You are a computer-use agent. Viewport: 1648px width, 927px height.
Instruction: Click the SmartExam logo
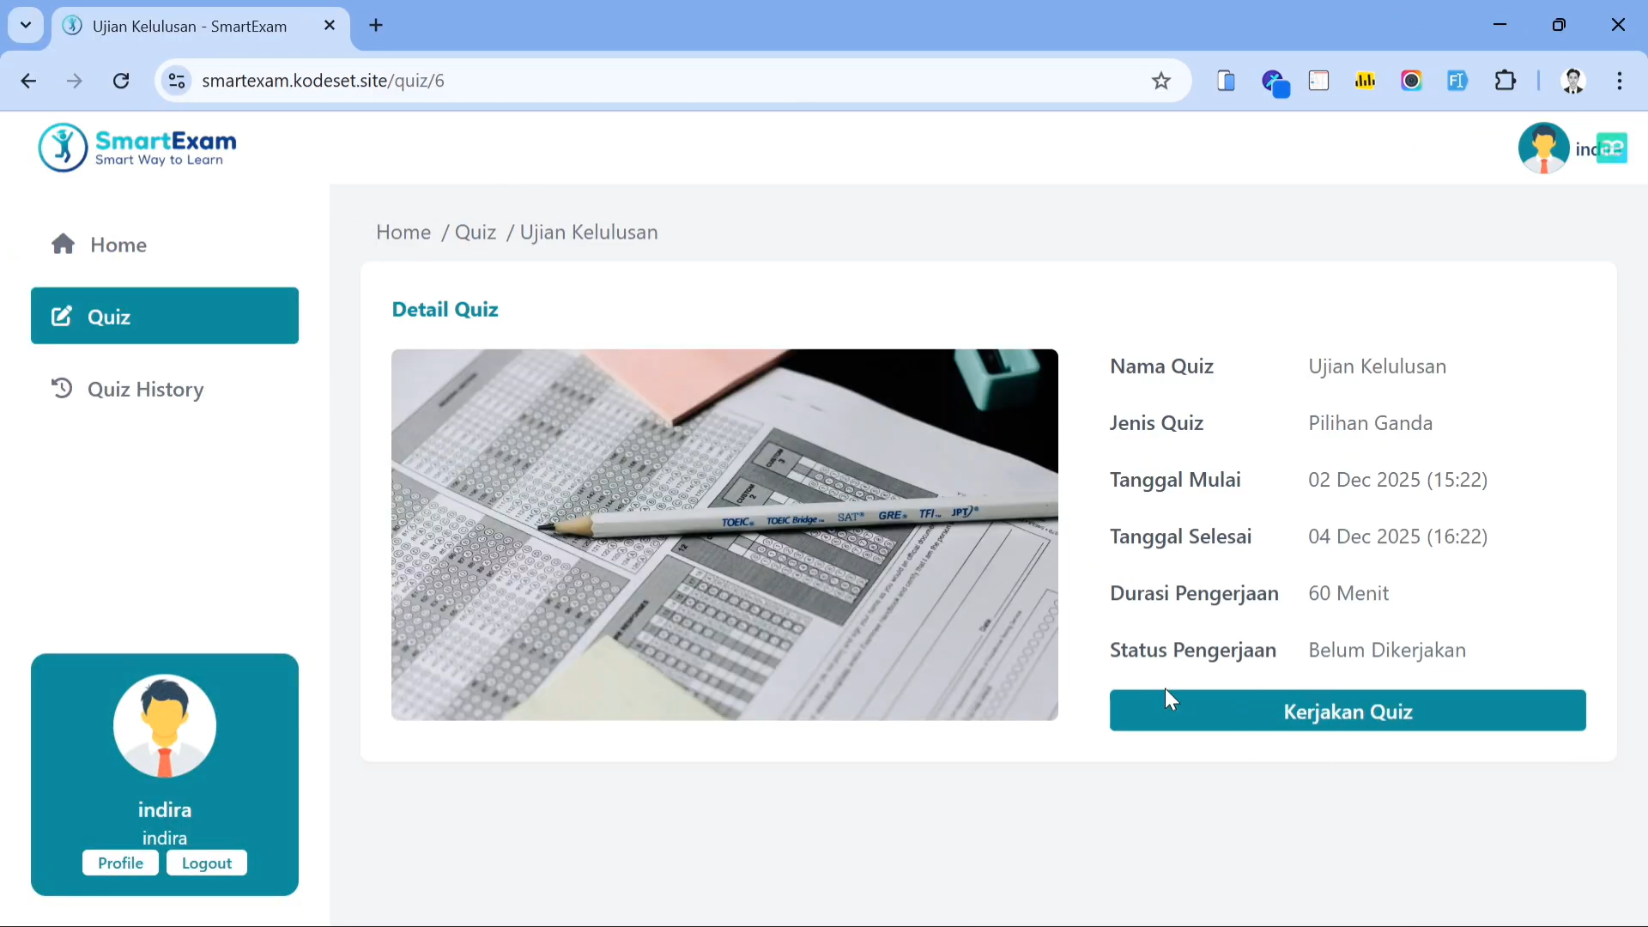pyautogui.click(x=137, y=147)
